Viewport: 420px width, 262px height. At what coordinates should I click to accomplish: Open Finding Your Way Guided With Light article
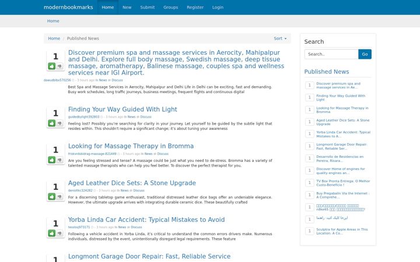(x=123, y=109)
